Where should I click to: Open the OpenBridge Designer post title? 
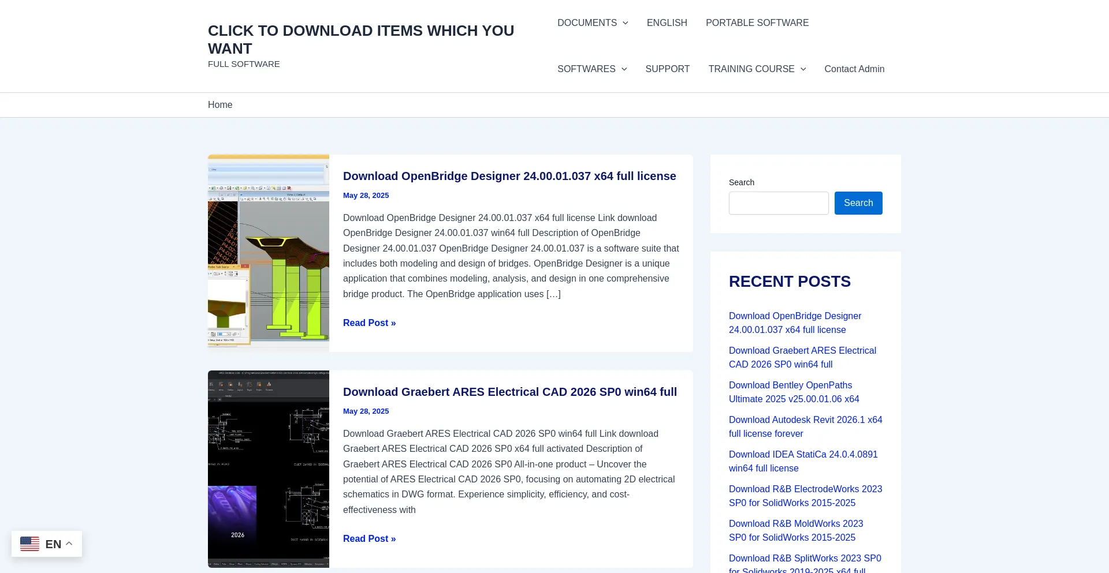(x=509, y=176)
